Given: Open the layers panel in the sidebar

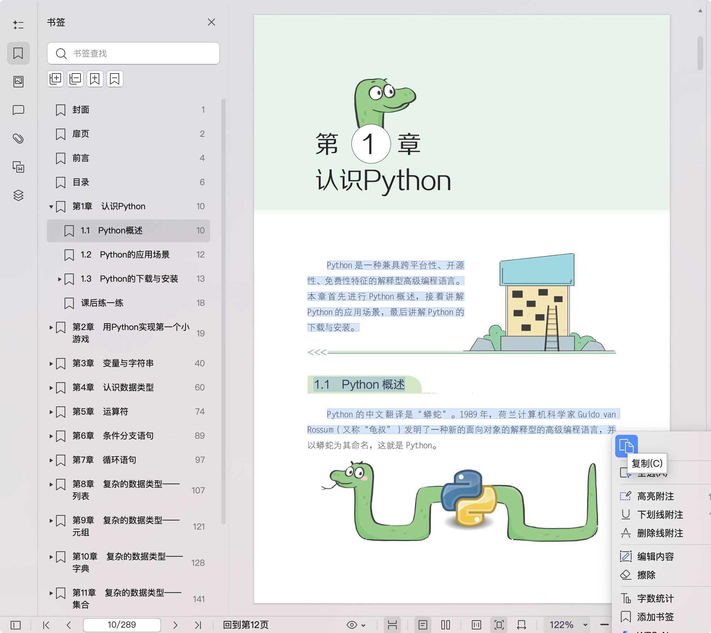Looking at the screenshot, I should click(18, 196).
